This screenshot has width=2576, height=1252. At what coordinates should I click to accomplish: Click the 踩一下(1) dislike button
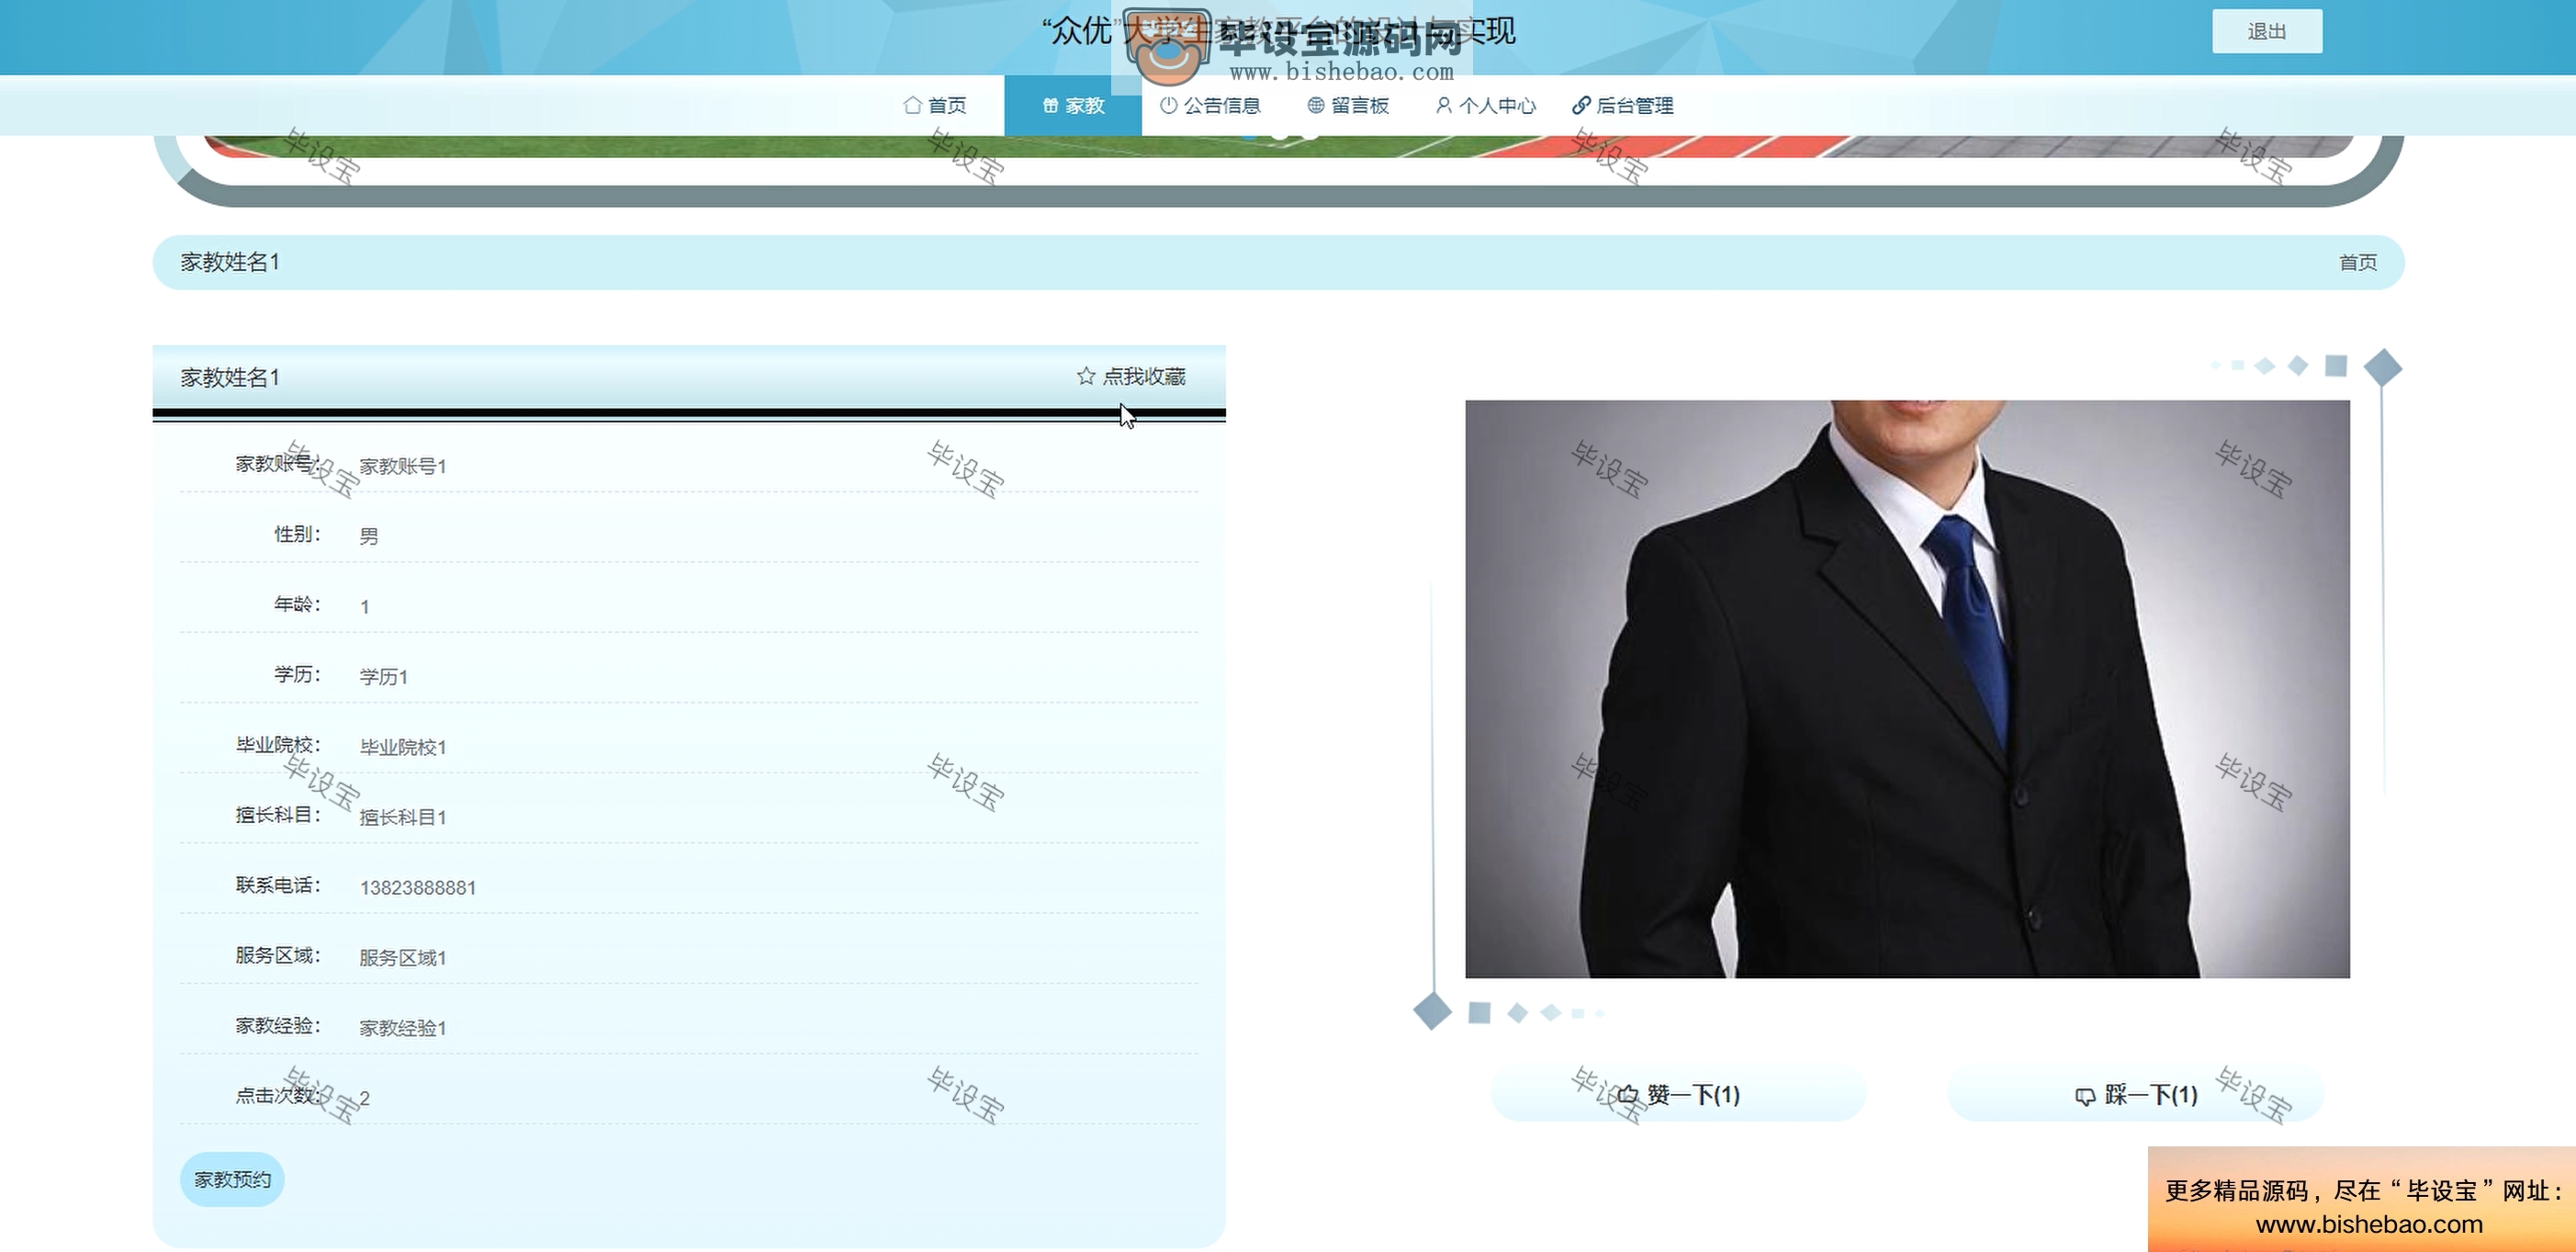[x=2136, y=1095]
